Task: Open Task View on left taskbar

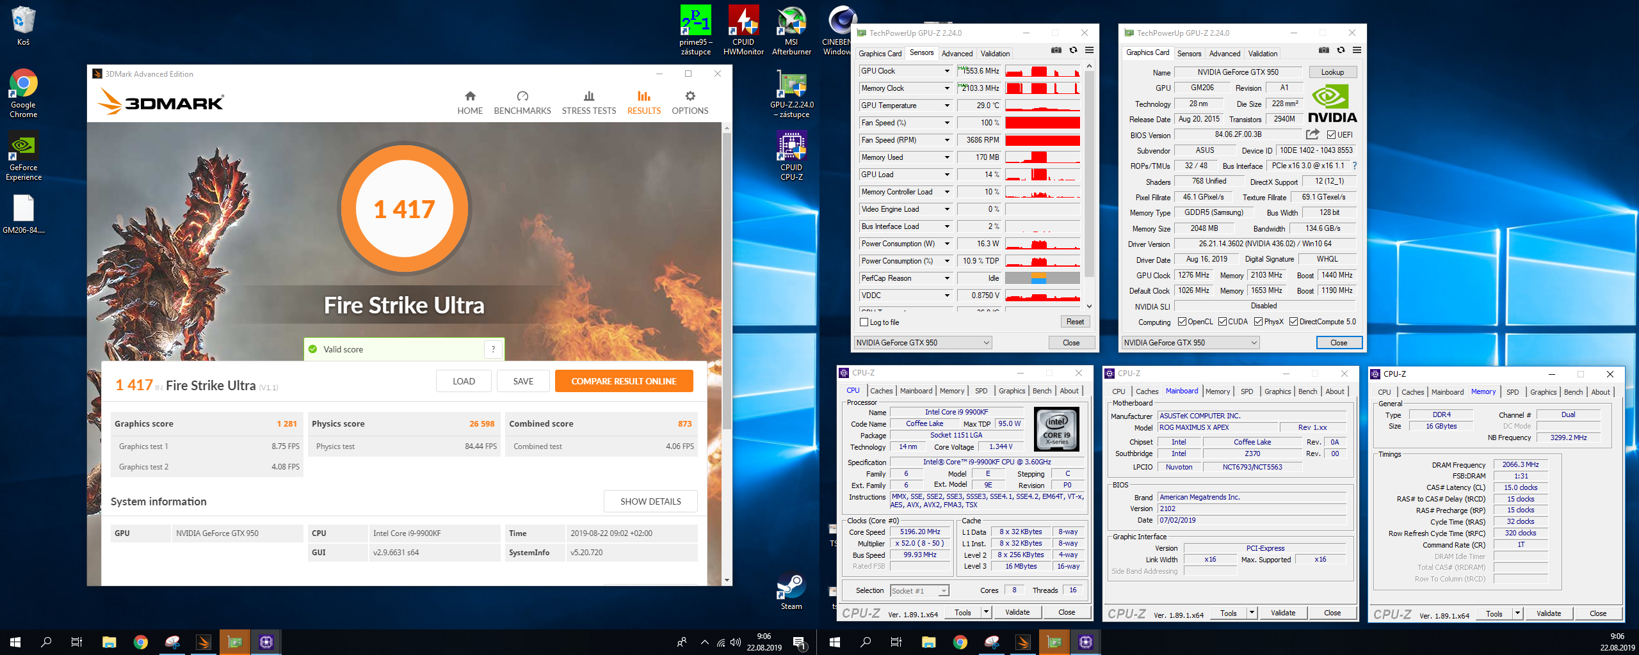Action: [x=77, y=642]
